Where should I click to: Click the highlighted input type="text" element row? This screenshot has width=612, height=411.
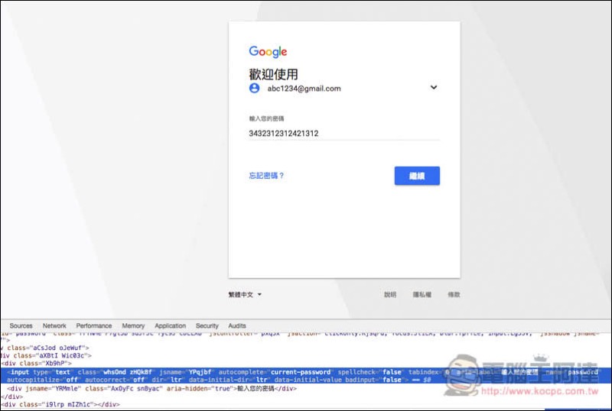coord(306,376)
